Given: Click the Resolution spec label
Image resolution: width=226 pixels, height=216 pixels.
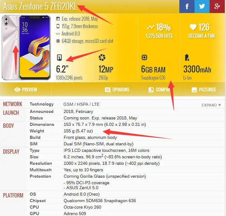Looking at the screenshot, I should [41, 163].
